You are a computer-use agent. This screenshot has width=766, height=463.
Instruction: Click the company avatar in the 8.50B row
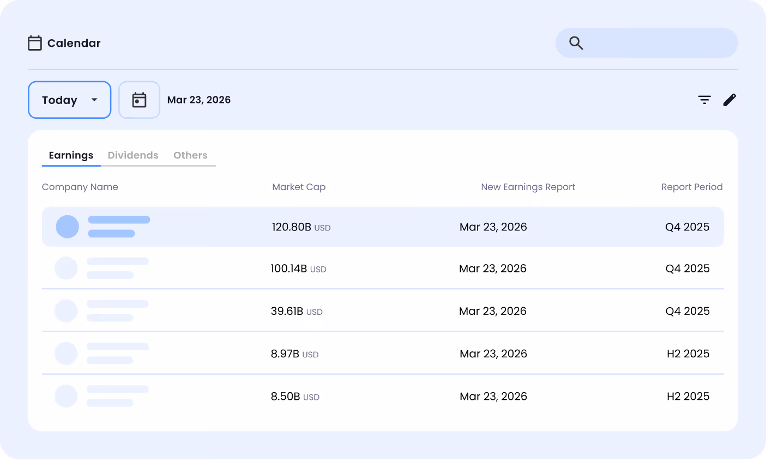[66, 396]
